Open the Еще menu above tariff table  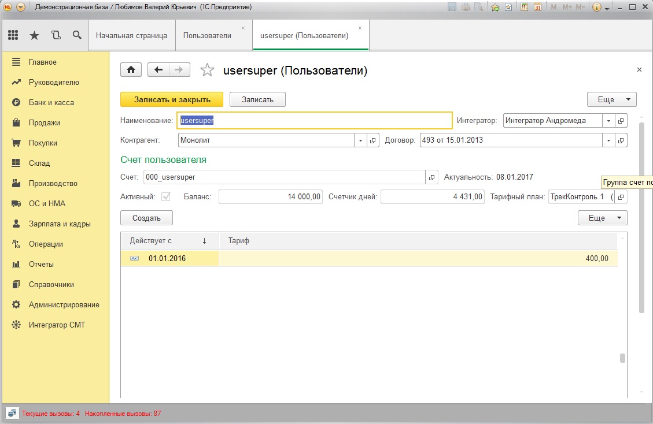(603, 218)
